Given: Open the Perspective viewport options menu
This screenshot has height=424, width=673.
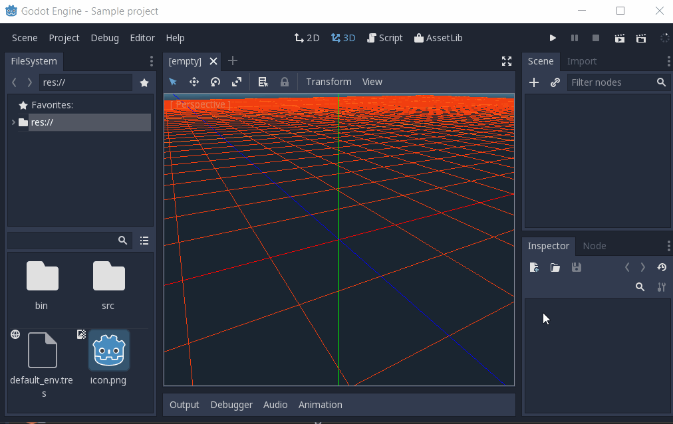Looking at the screenshot, I should (x=201, y=104).
